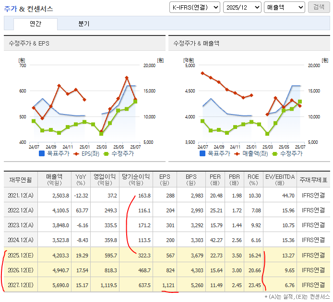Open the 2025/12 period dropdown

tap(242, 7)
